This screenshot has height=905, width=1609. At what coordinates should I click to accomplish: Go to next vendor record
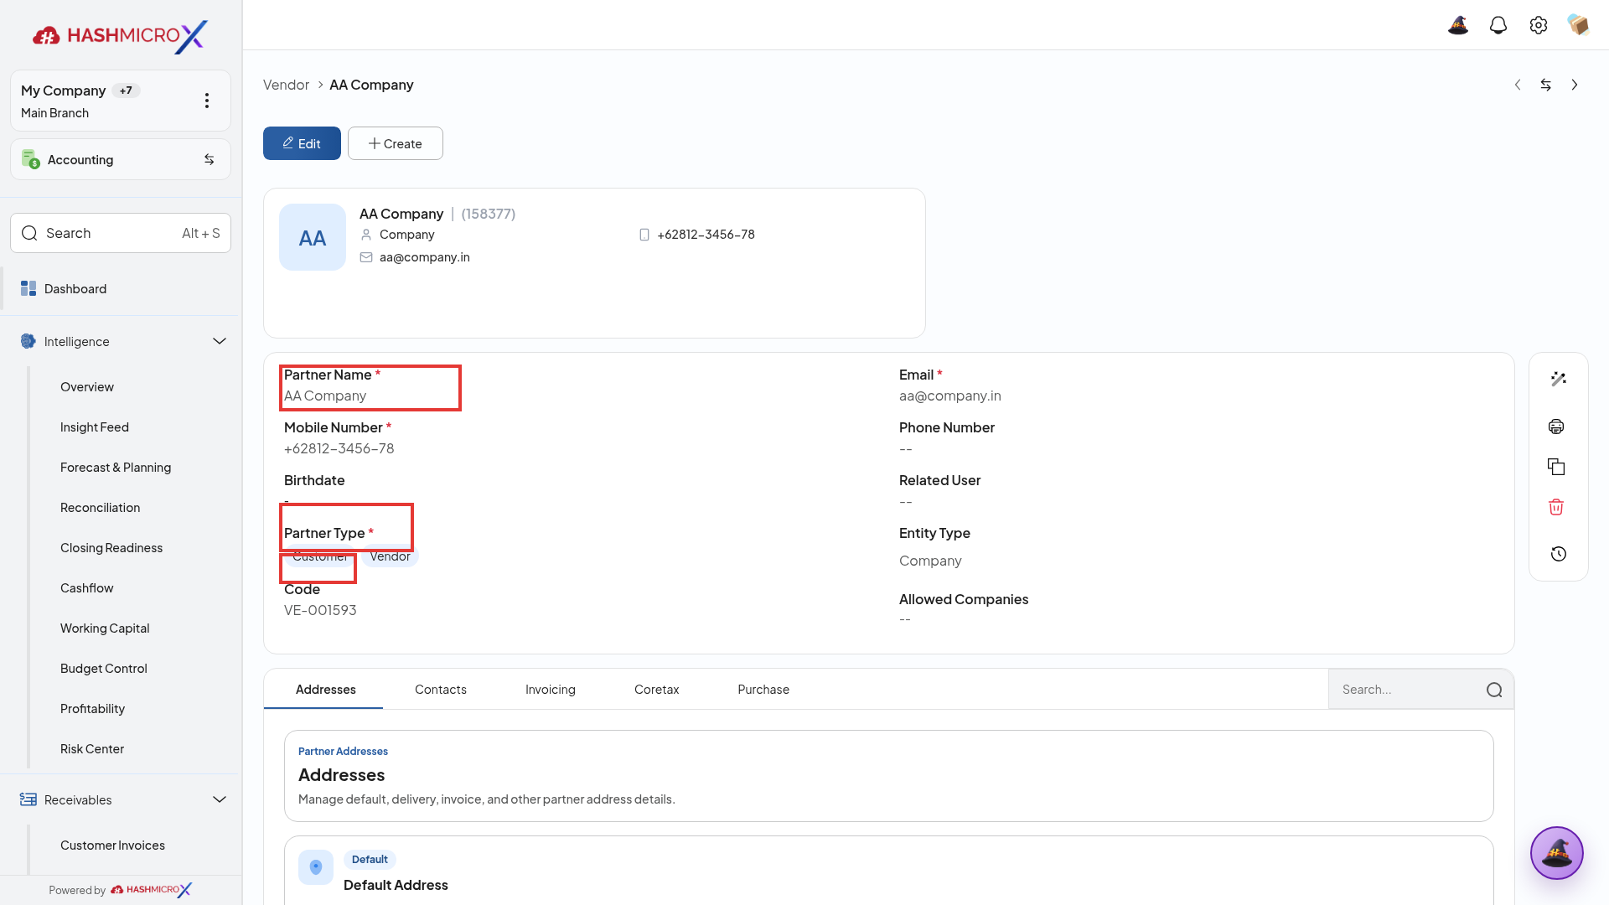(1575, 85)
